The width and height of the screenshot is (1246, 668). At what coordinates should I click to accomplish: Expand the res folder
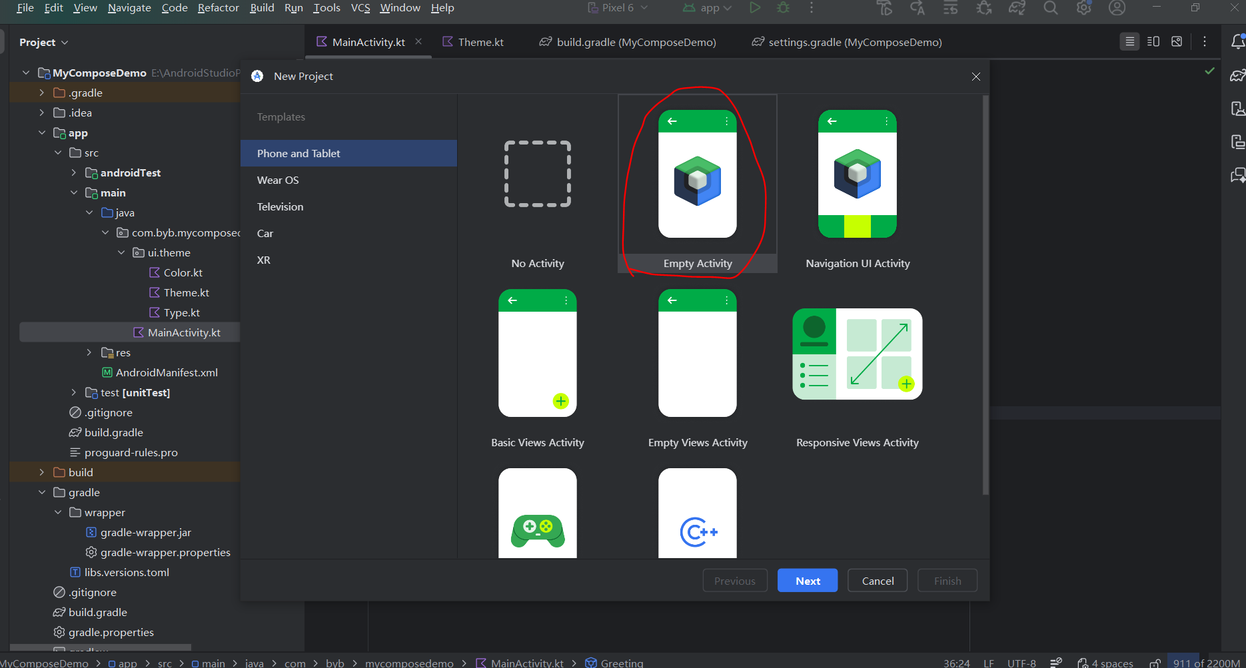(89, 352)
